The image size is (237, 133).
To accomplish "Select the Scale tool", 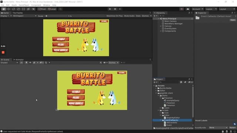I will click(19, 9).
